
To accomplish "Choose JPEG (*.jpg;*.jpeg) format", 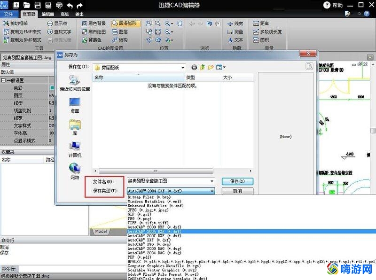I will tap(148, 210).
